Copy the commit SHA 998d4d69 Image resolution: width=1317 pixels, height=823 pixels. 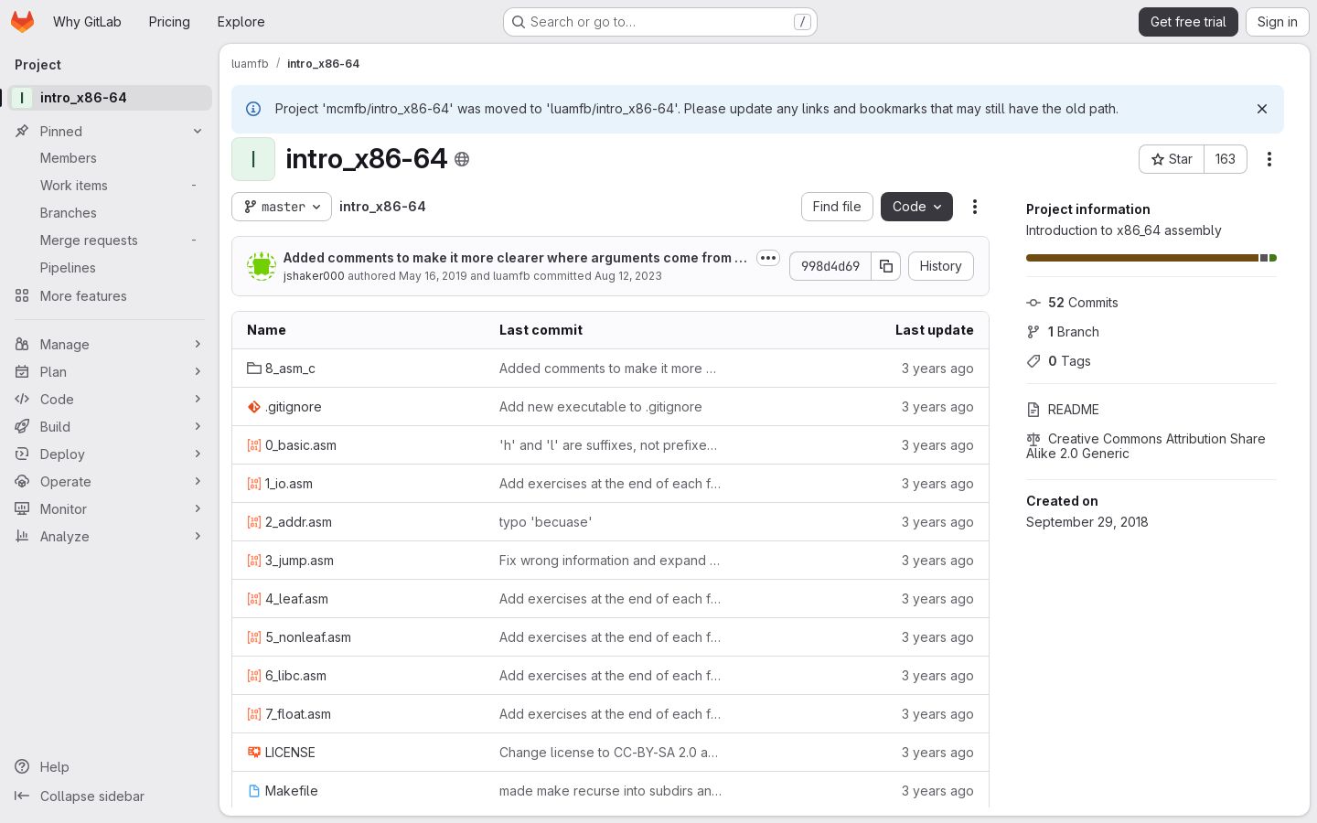click(886, 266)
